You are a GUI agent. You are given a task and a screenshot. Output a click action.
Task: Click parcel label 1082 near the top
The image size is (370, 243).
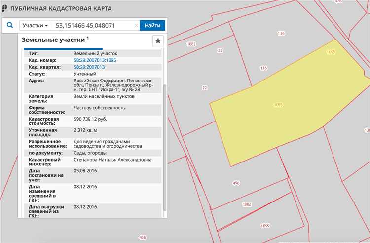[x=191, y=44]
